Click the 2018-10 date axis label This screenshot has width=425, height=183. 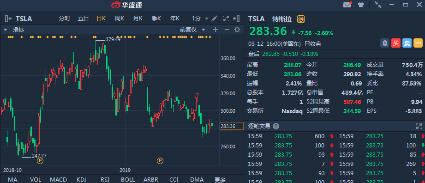(x=12, y=170)
